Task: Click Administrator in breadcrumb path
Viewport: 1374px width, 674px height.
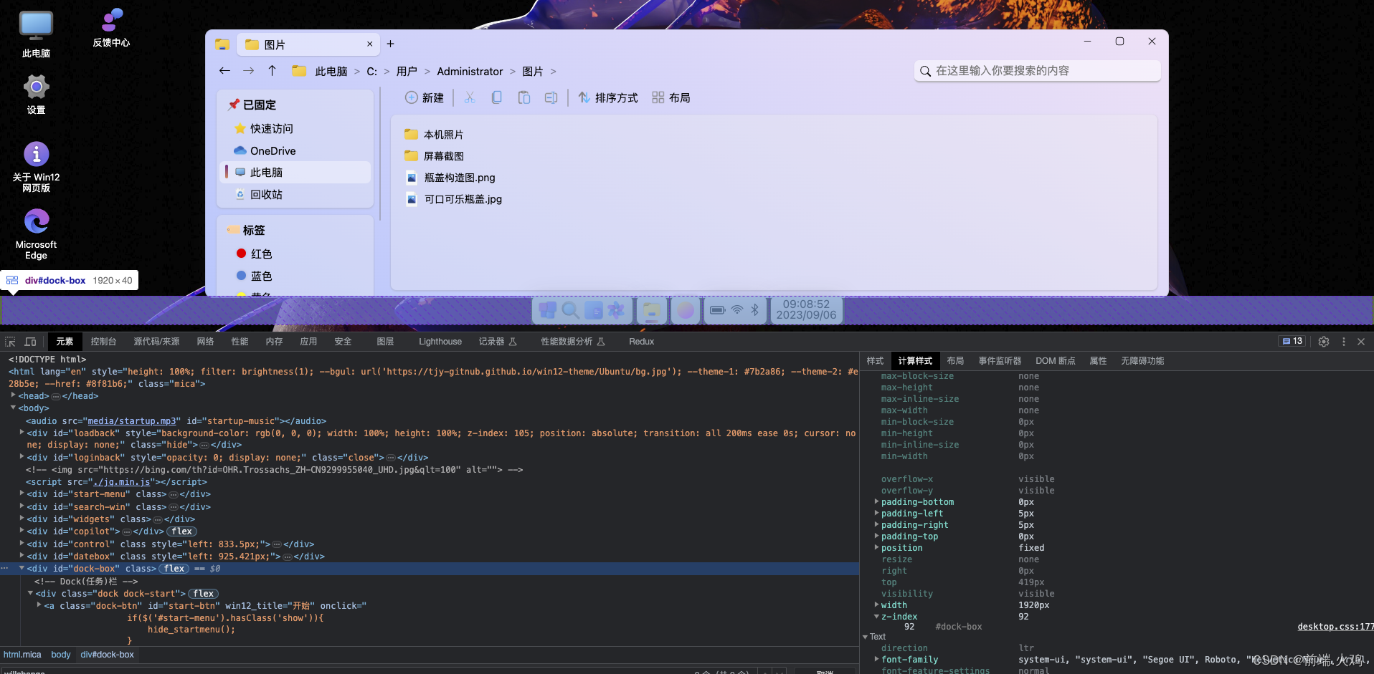Action: pos(470,71)
